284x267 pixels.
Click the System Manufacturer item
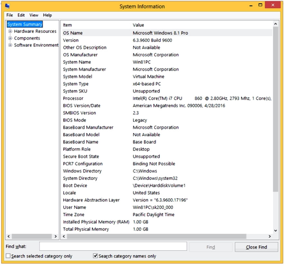pyautogui.click(x=84, y=69)
